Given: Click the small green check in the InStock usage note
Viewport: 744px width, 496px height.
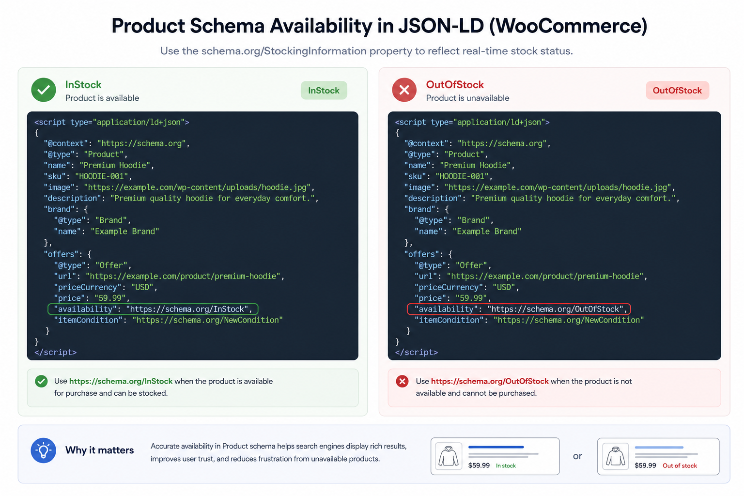Looking at the screenshot, I should point(42,381).
